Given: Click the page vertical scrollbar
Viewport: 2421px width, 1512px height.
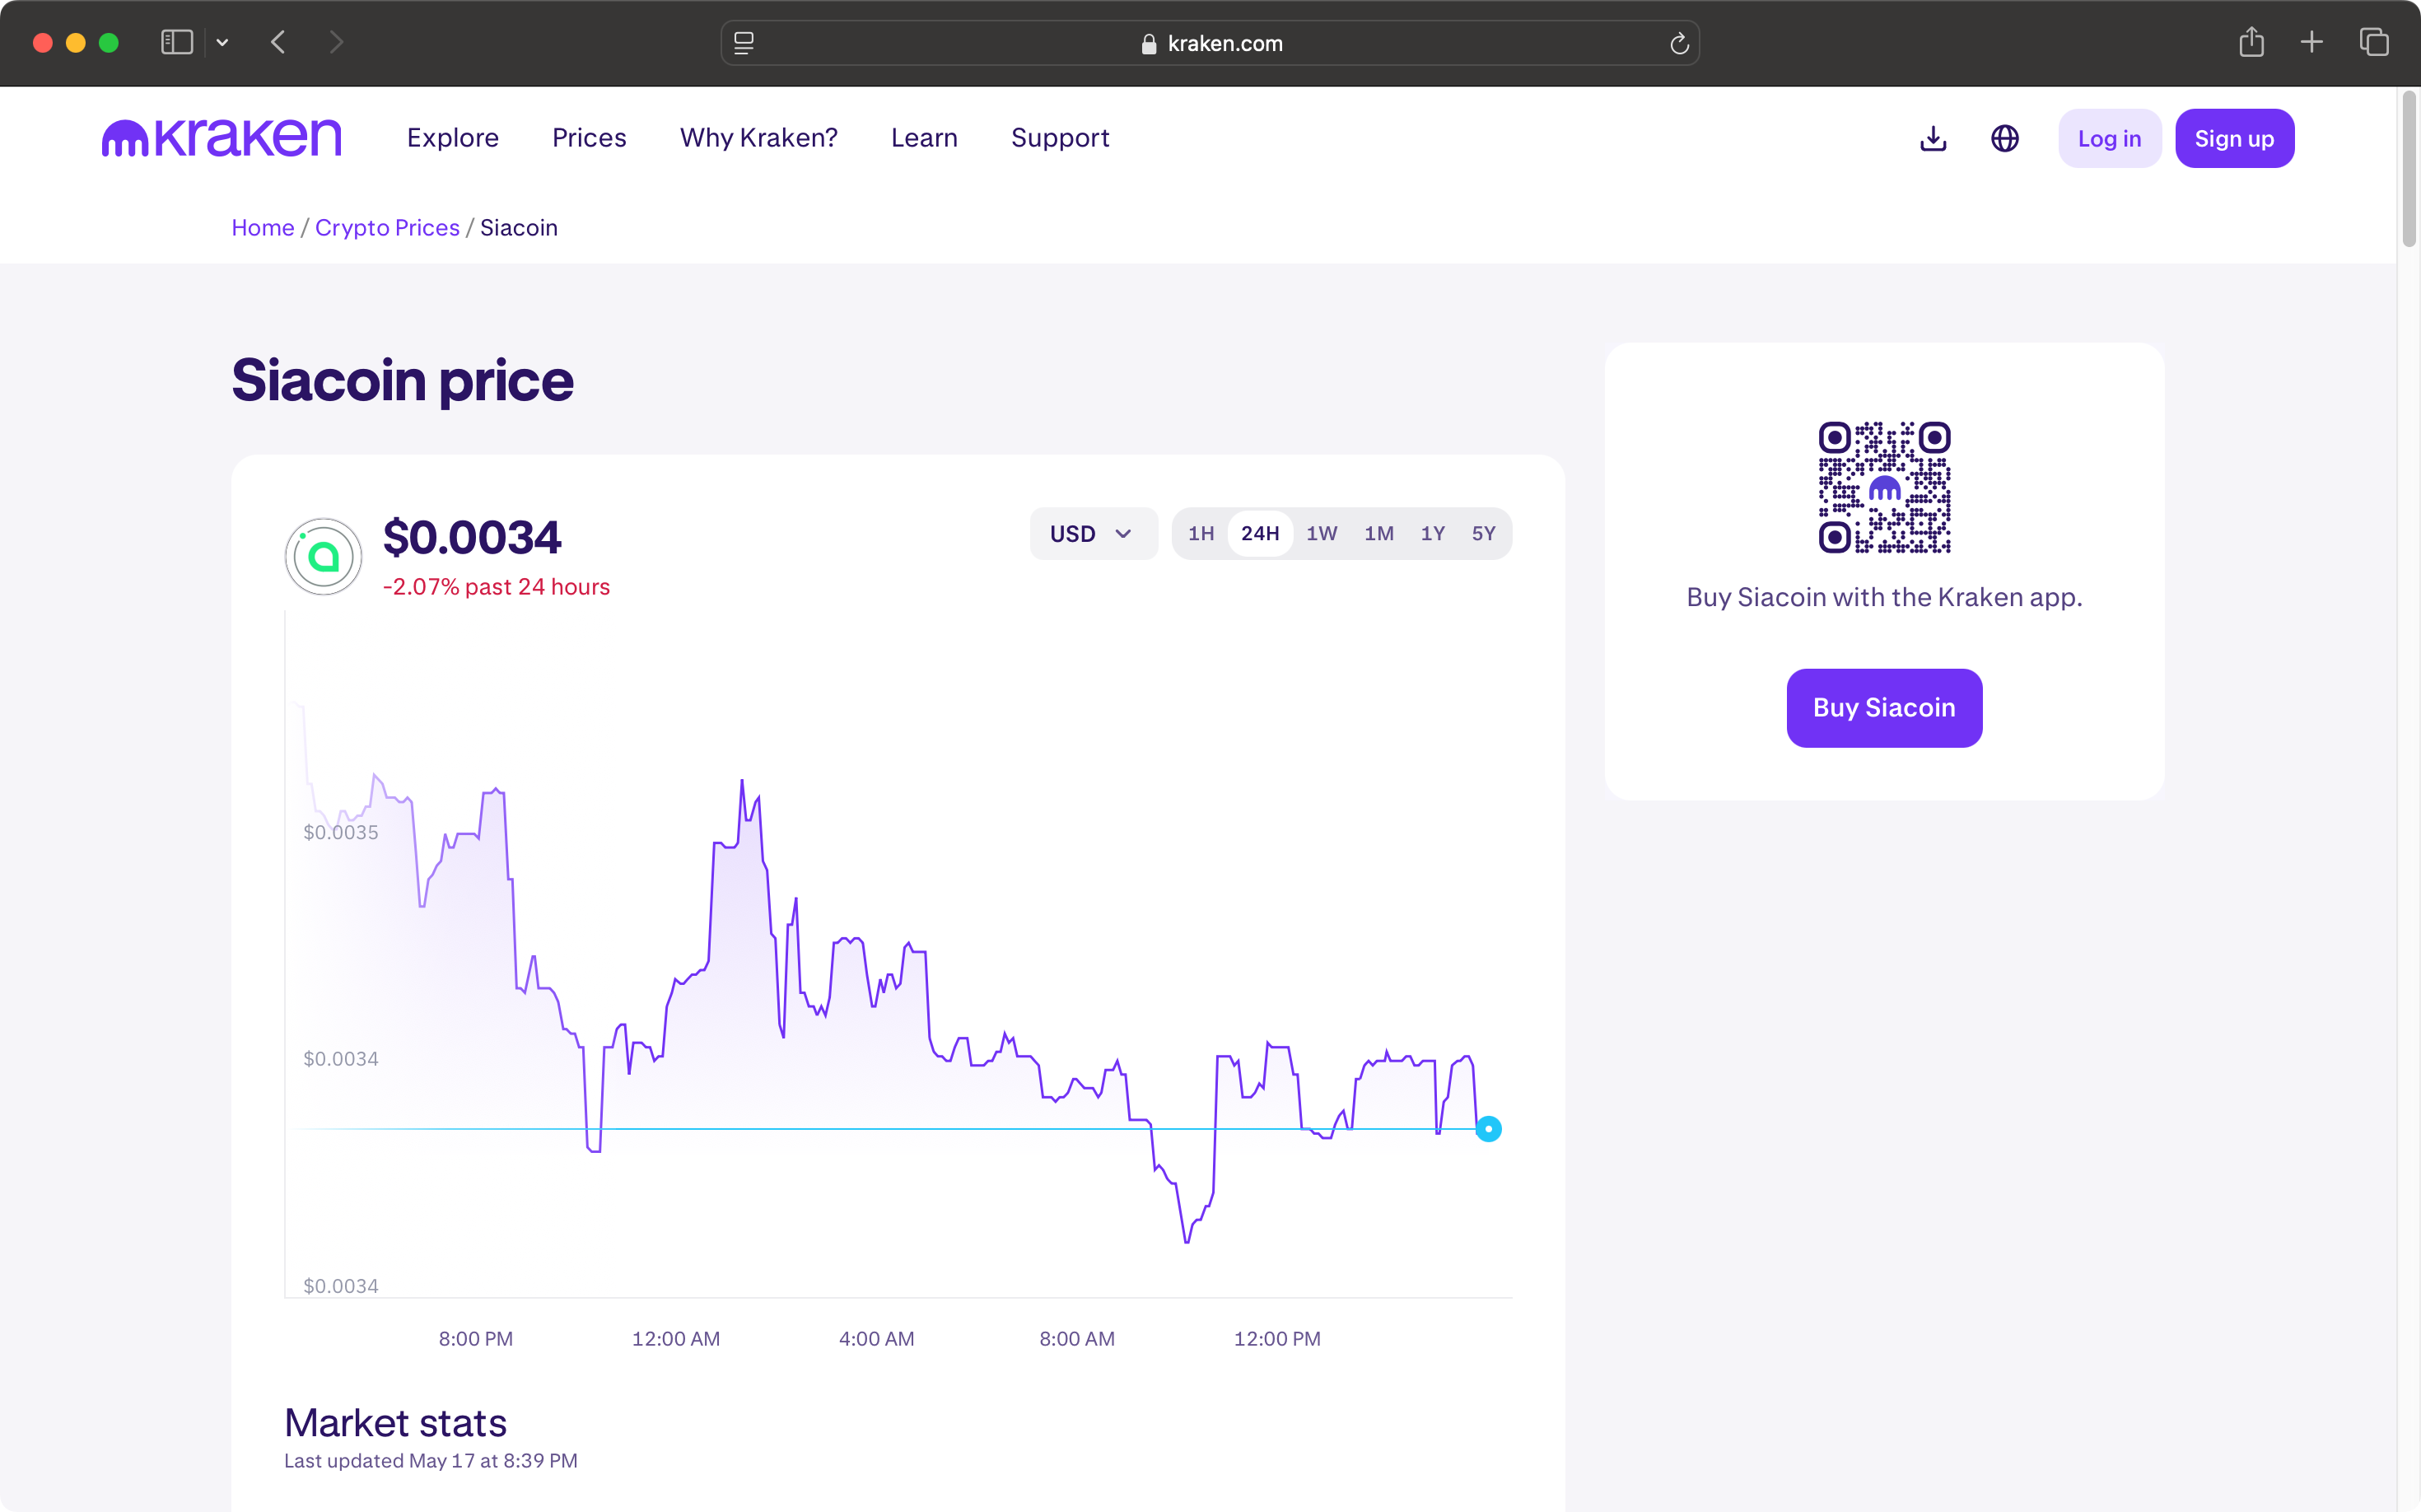Looking at the screenshot, I should coord(2409,170).
